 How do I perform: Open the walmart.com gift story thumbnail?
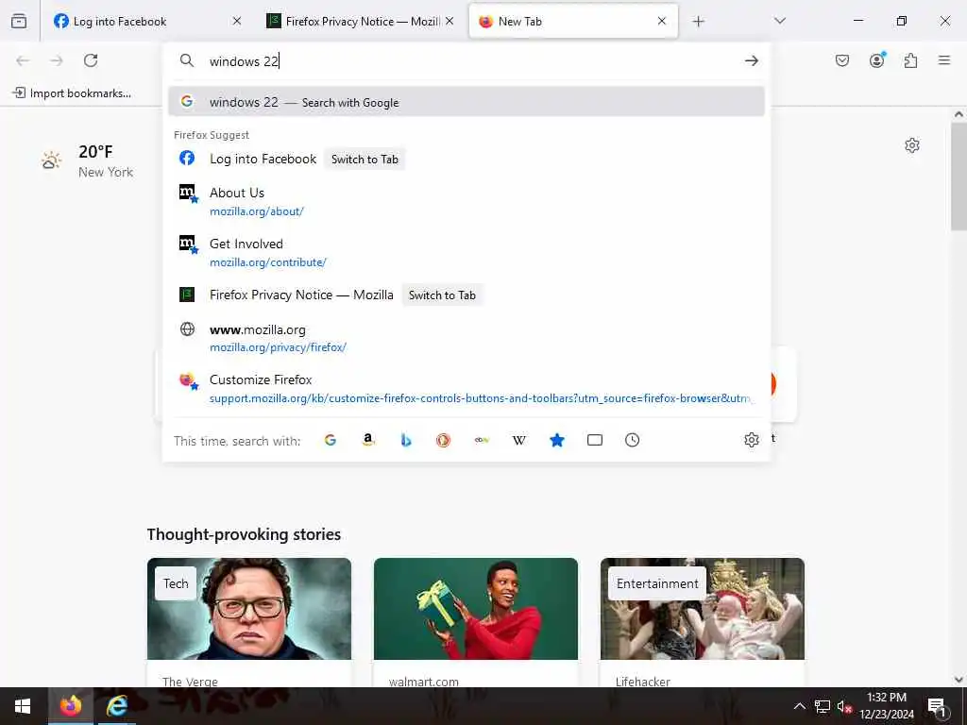[x=476, y=609]
